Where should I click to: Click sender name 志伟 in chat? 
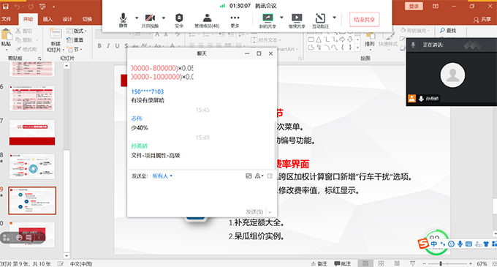137,119
